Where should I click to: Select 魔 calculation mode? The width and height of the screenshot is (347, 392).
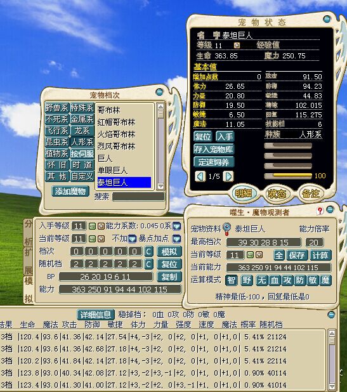pyautogui.click(x=325, y=280)
